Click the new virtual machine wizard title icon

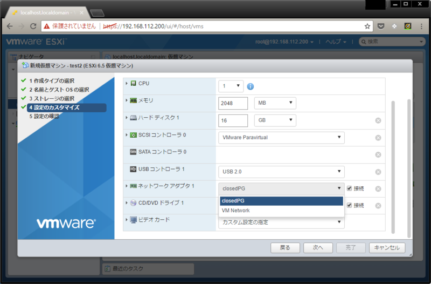[x=25, y=65]
